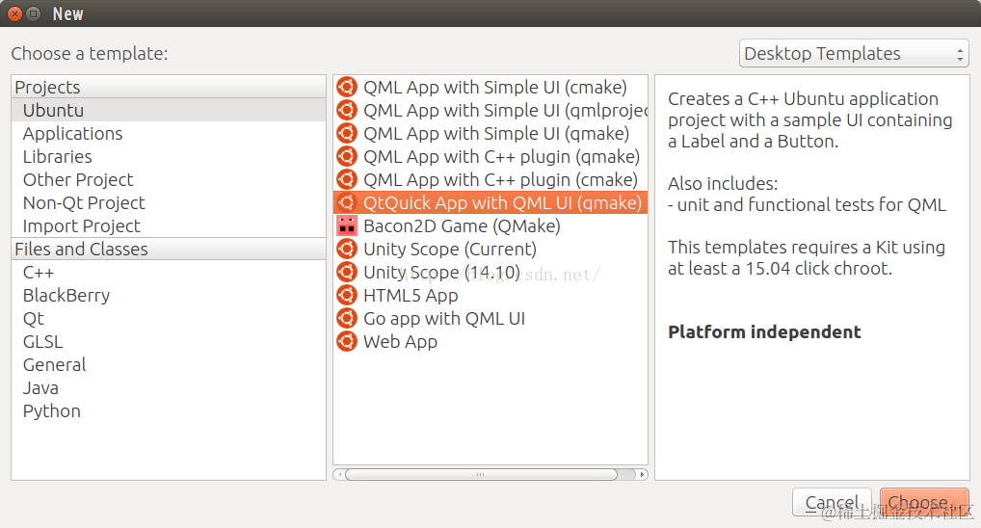Screen dimensions: 981x528
Task: Click the Ubuntu icon beside QML App with Simple UI (cmake)
Action: point(347,87)
